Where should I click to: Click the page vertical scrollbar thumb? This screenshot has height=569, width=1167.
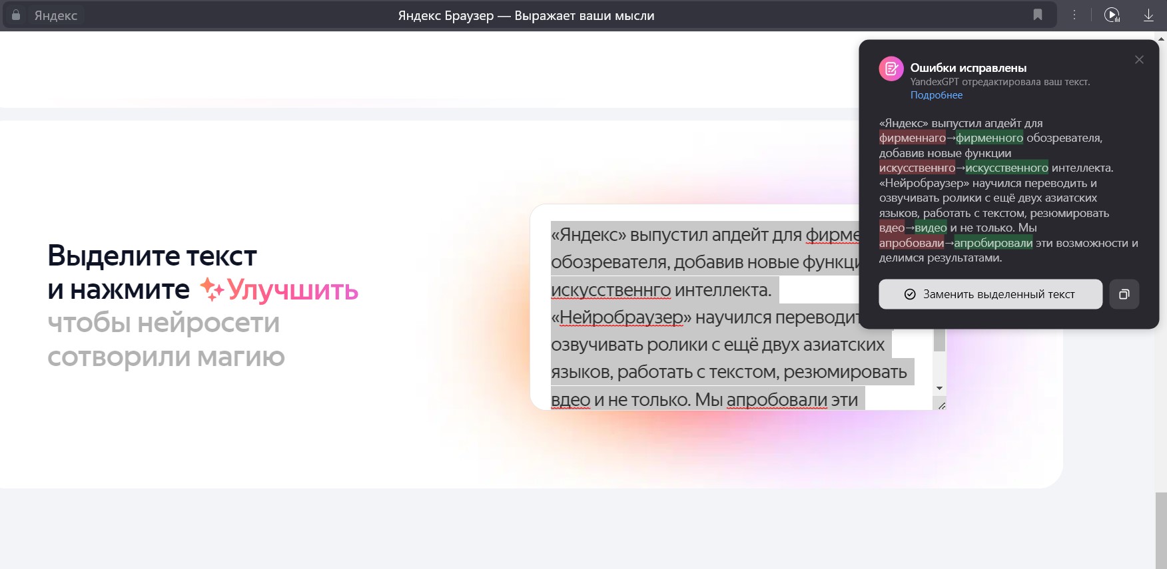click(x=1161, y=530)
